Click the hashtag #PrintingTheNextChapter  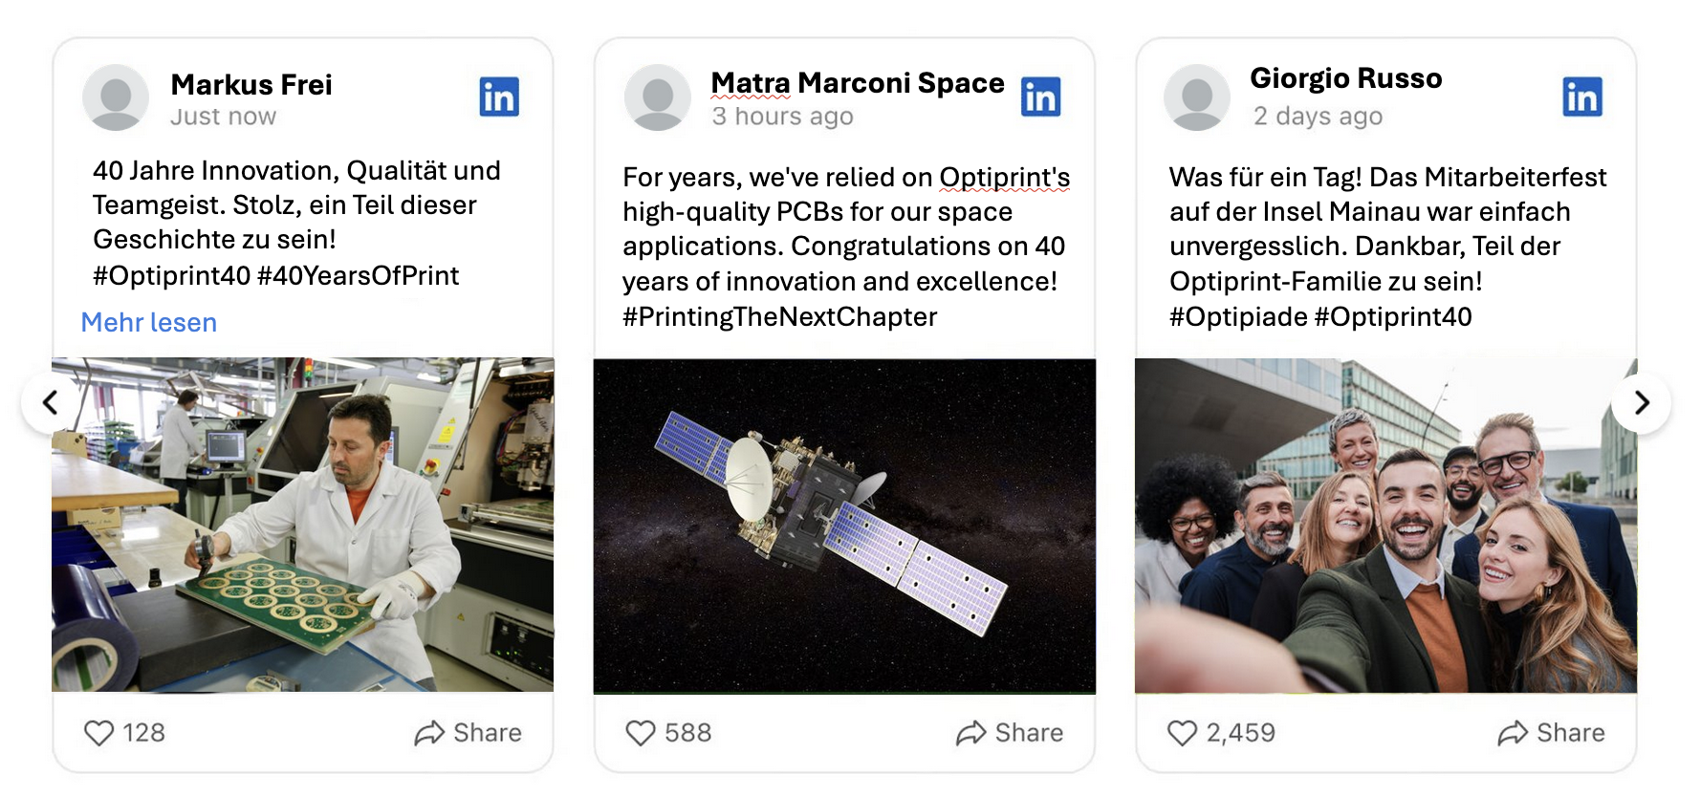(x=780, y=316)
